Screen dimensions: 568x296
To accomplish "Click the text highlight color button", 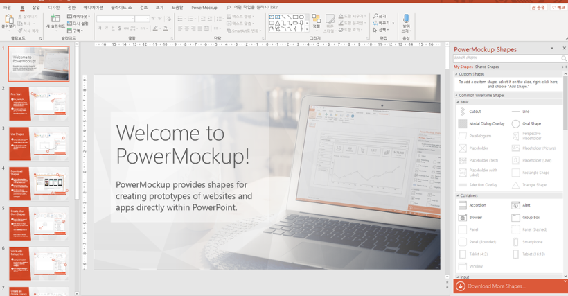I will coord(155,28).
